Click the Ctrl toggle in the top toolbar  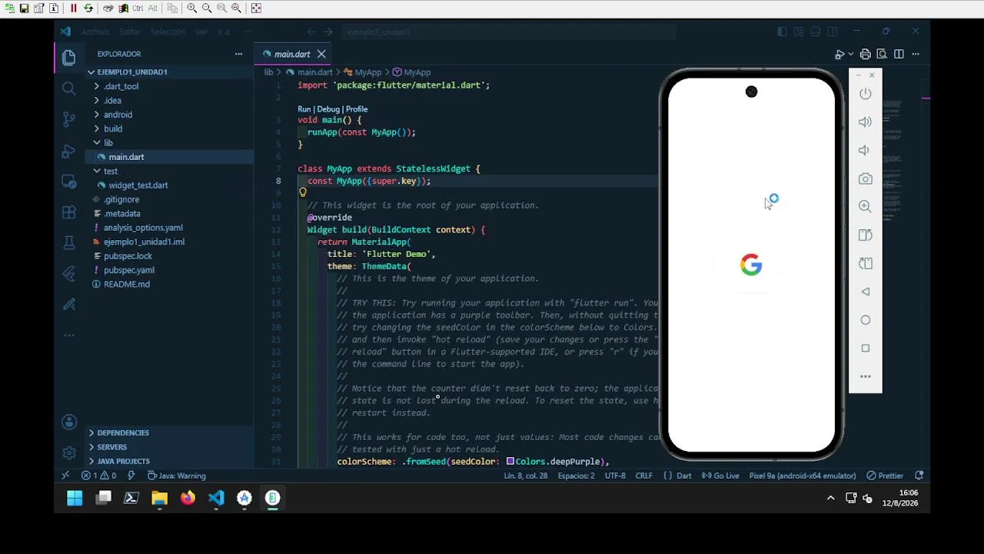click(138, 8)
